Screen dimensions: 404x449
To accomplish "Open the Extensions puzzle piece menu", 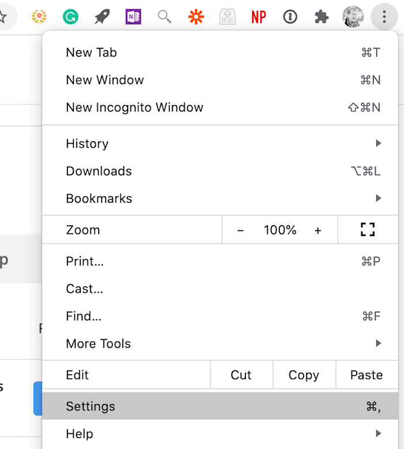I will tap(321, 17).
